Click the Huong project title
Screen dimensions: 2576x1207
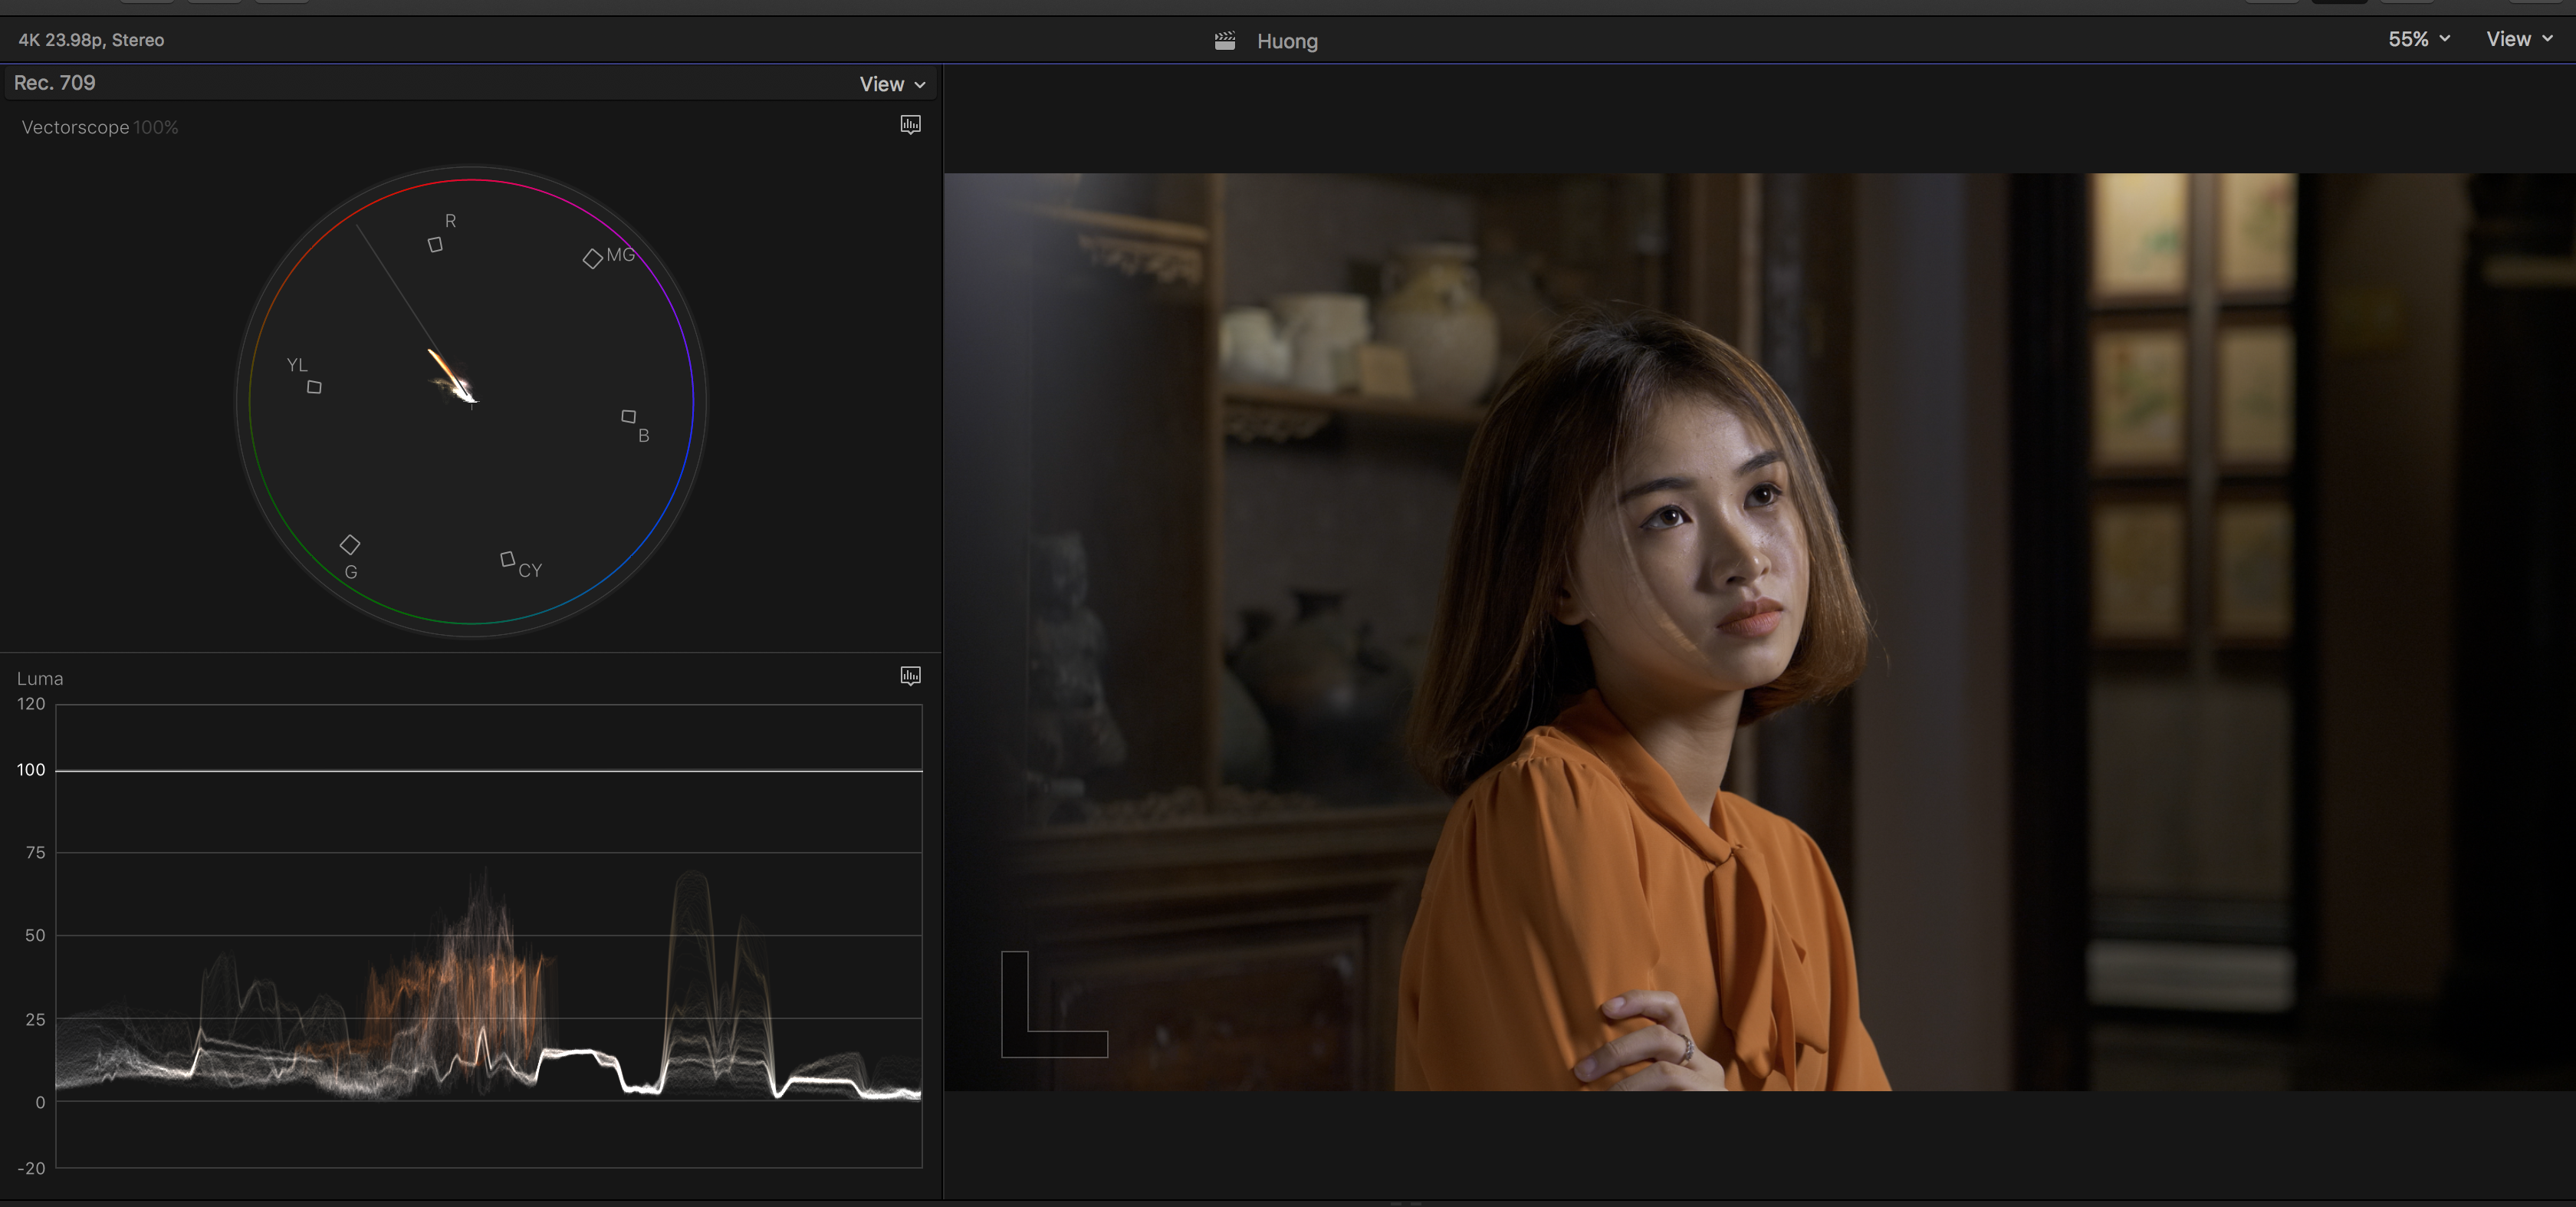pyautogui.click(x=1287, y=41)
